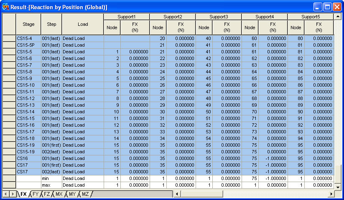Show the MZ moment tab
The width and height of the screenshot is (344, 200).
coord(85,194)
